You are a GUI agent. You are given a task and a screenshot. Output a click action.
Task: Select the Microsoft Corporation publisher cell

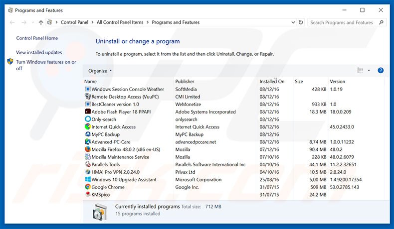(x=198, y=180)
